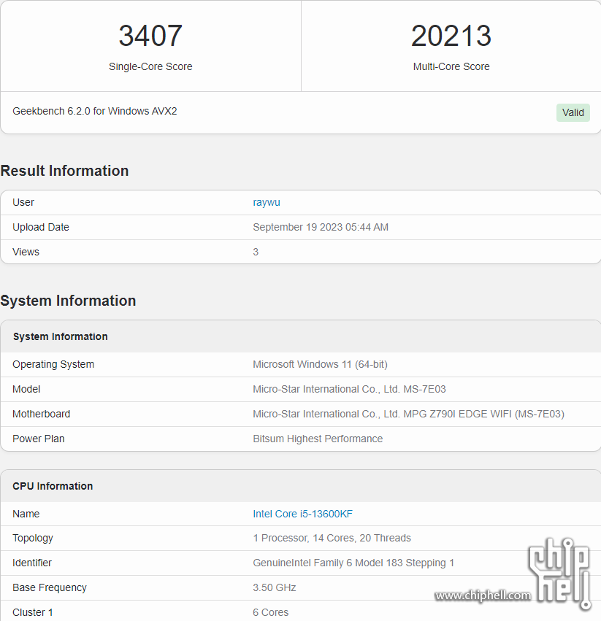This screenshot has height=621, width=601.
Task: Click the 'Views' row label
Action: click(x=26, y=252)
